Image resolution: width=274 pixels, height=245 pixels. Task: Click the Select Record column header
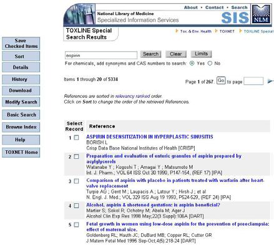click(74, 126)
